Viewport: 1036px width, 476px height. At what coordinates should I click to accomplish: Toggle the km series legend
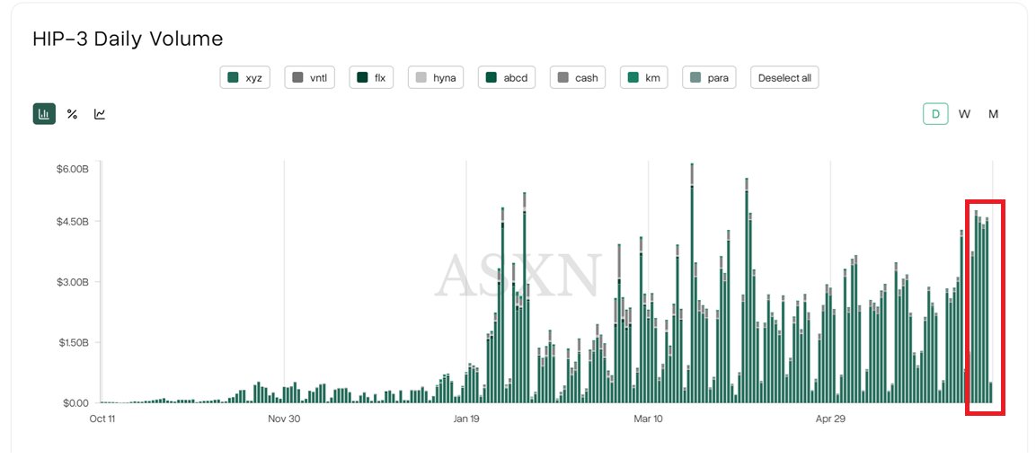[643, 78]
